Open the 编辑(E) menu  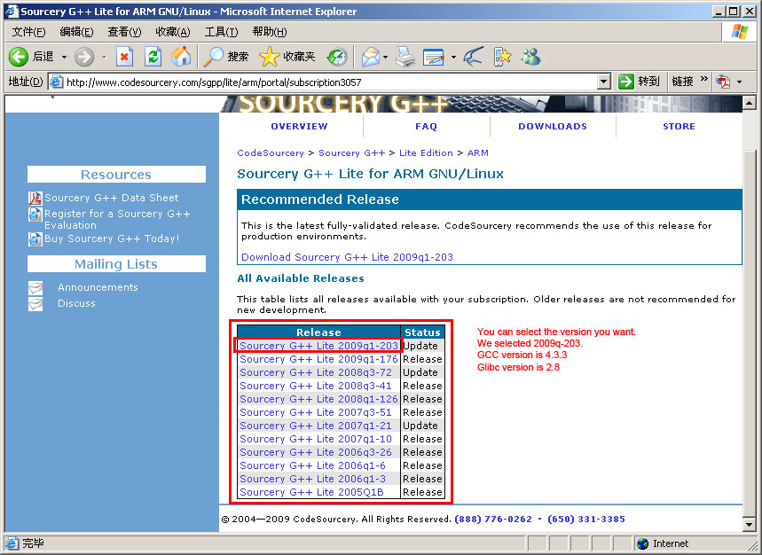(76, 32)
